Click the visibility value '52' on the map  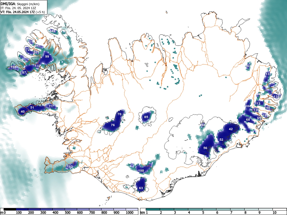click(221, 140)
